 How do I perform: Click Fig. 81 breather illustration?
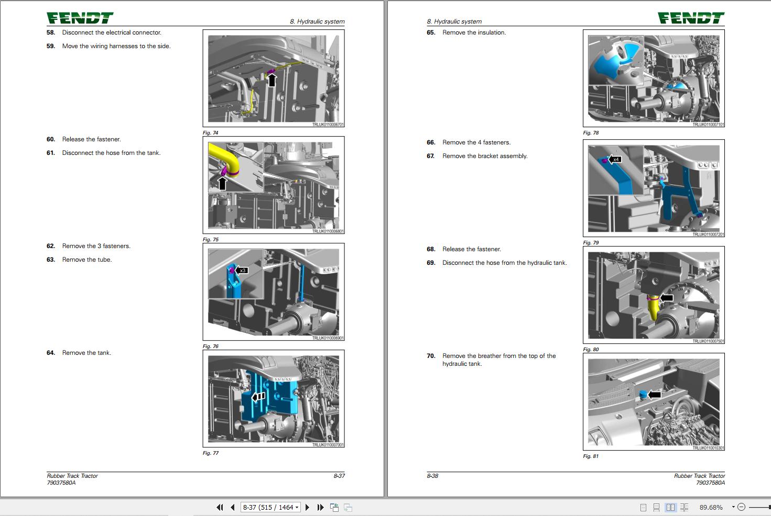[654, 402]
